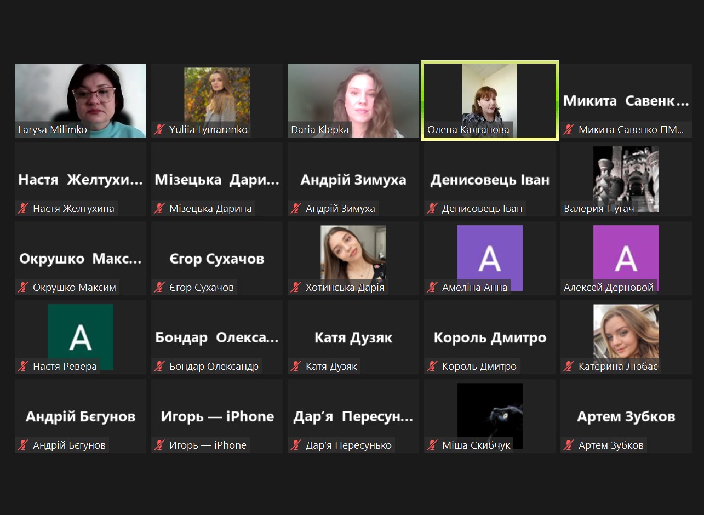Image resolution: width=704 pixels, height=515 pixels.
Task: Click muted mic icon beside Катерина Любас
Action: point(569,366)
